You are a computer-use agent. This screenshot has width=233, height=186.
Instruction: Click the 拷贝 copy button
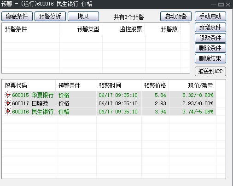[83, 16]
